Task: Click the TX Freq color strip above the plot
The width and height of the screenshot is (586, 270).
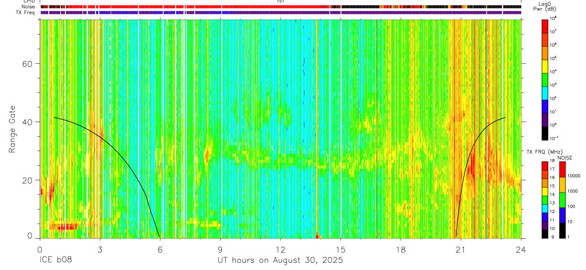Action: 281,12
